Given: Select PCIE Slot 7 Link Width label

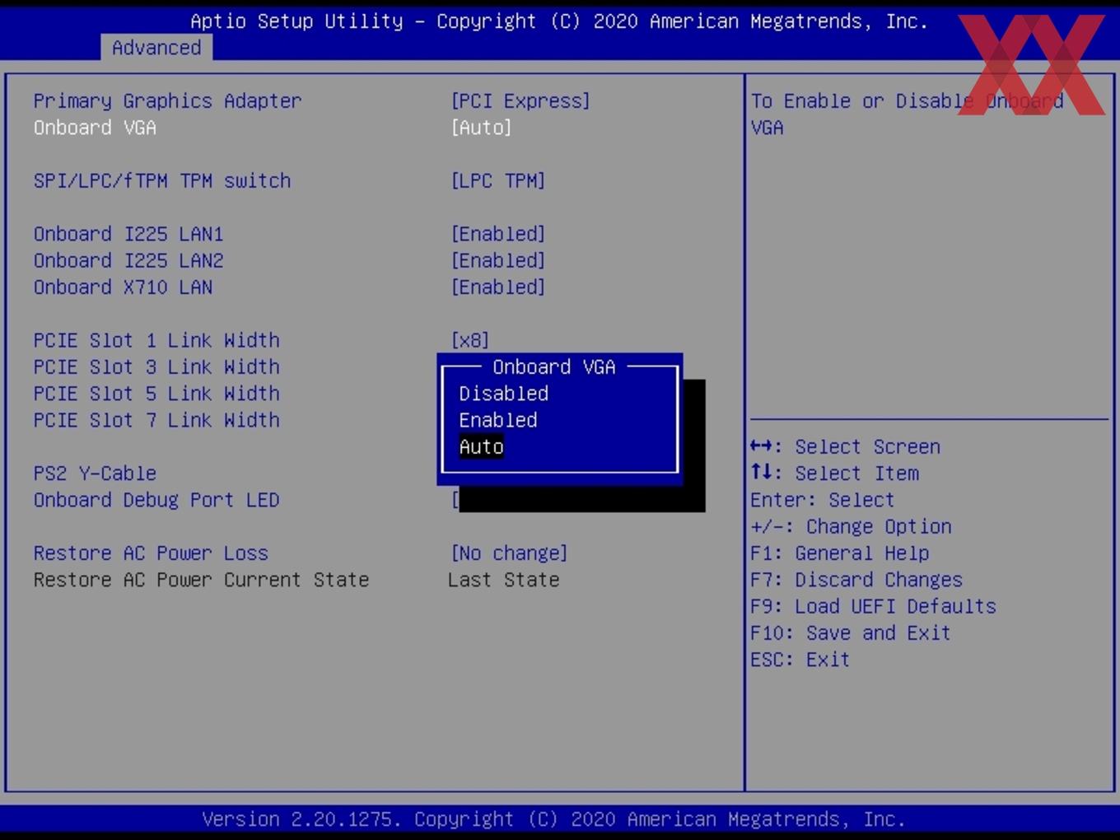Looking at the screenshot, I should pos(156,420).
